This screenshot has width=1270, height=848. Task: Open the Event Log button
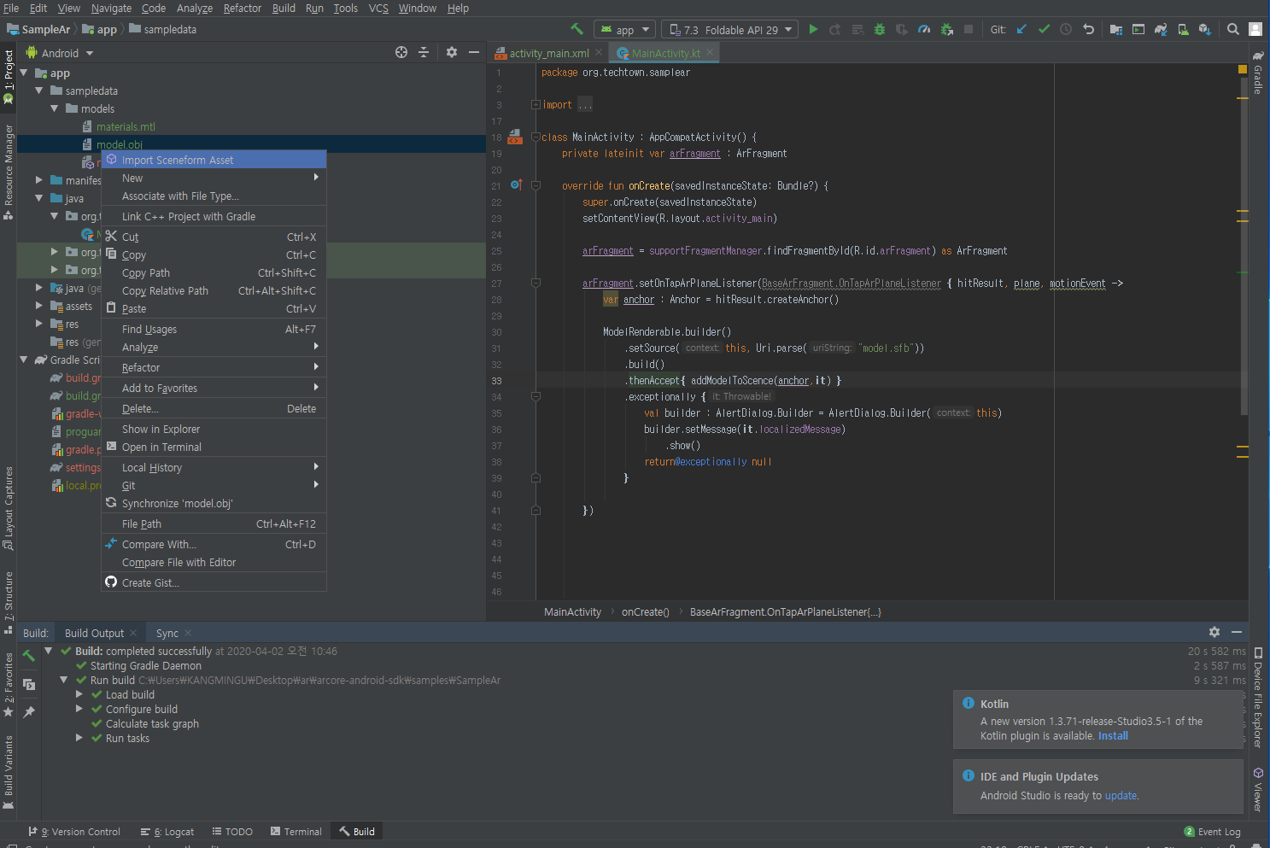(1212, 832)
